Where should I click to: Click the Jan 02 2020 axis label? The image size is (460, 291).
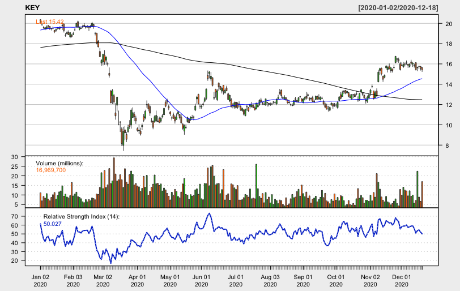click(40, 281)
